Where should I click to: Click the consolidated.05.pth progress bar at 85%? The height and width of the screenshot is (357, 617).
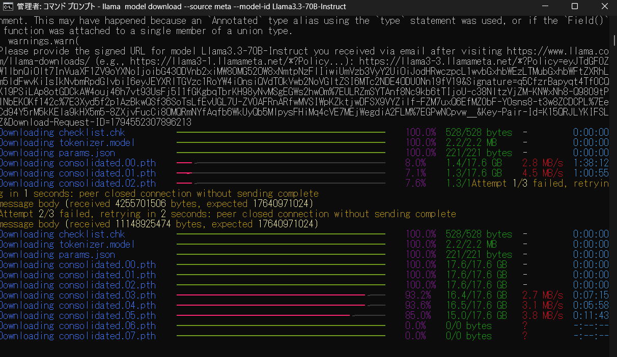coord(280,315)
